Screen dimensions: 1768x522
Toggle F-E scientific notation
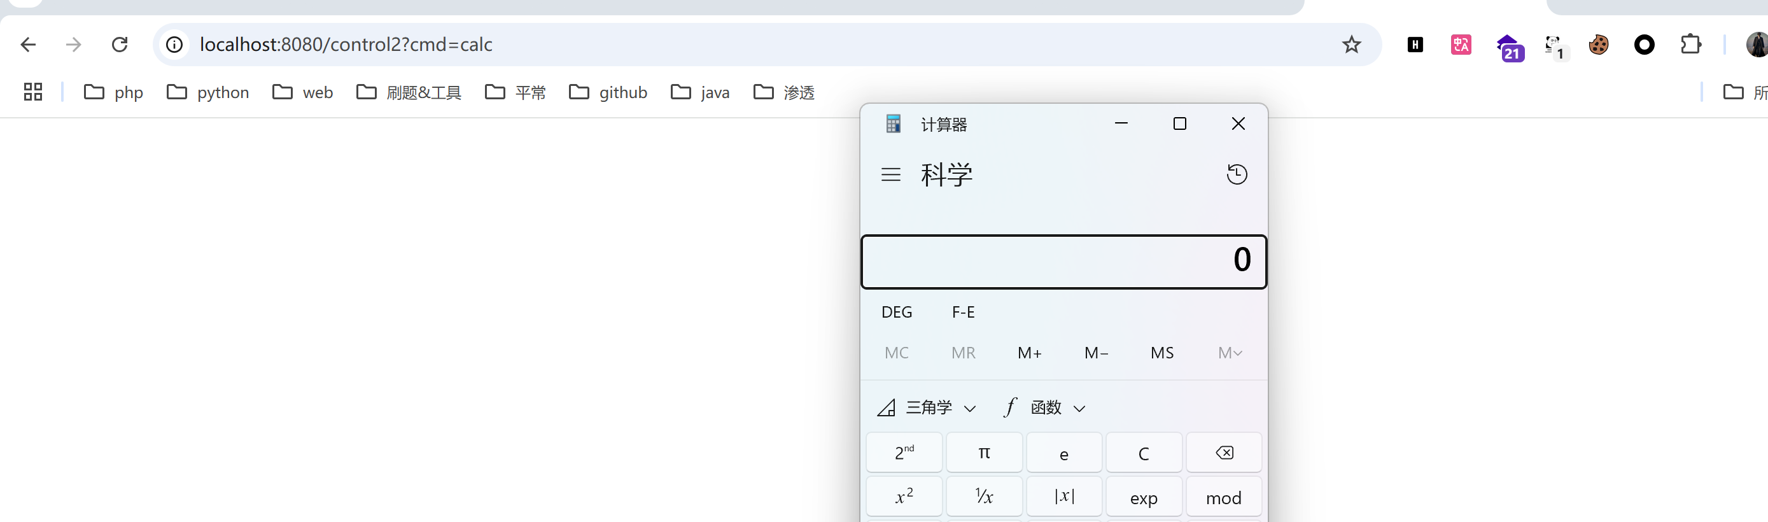[x=963, y=313]
